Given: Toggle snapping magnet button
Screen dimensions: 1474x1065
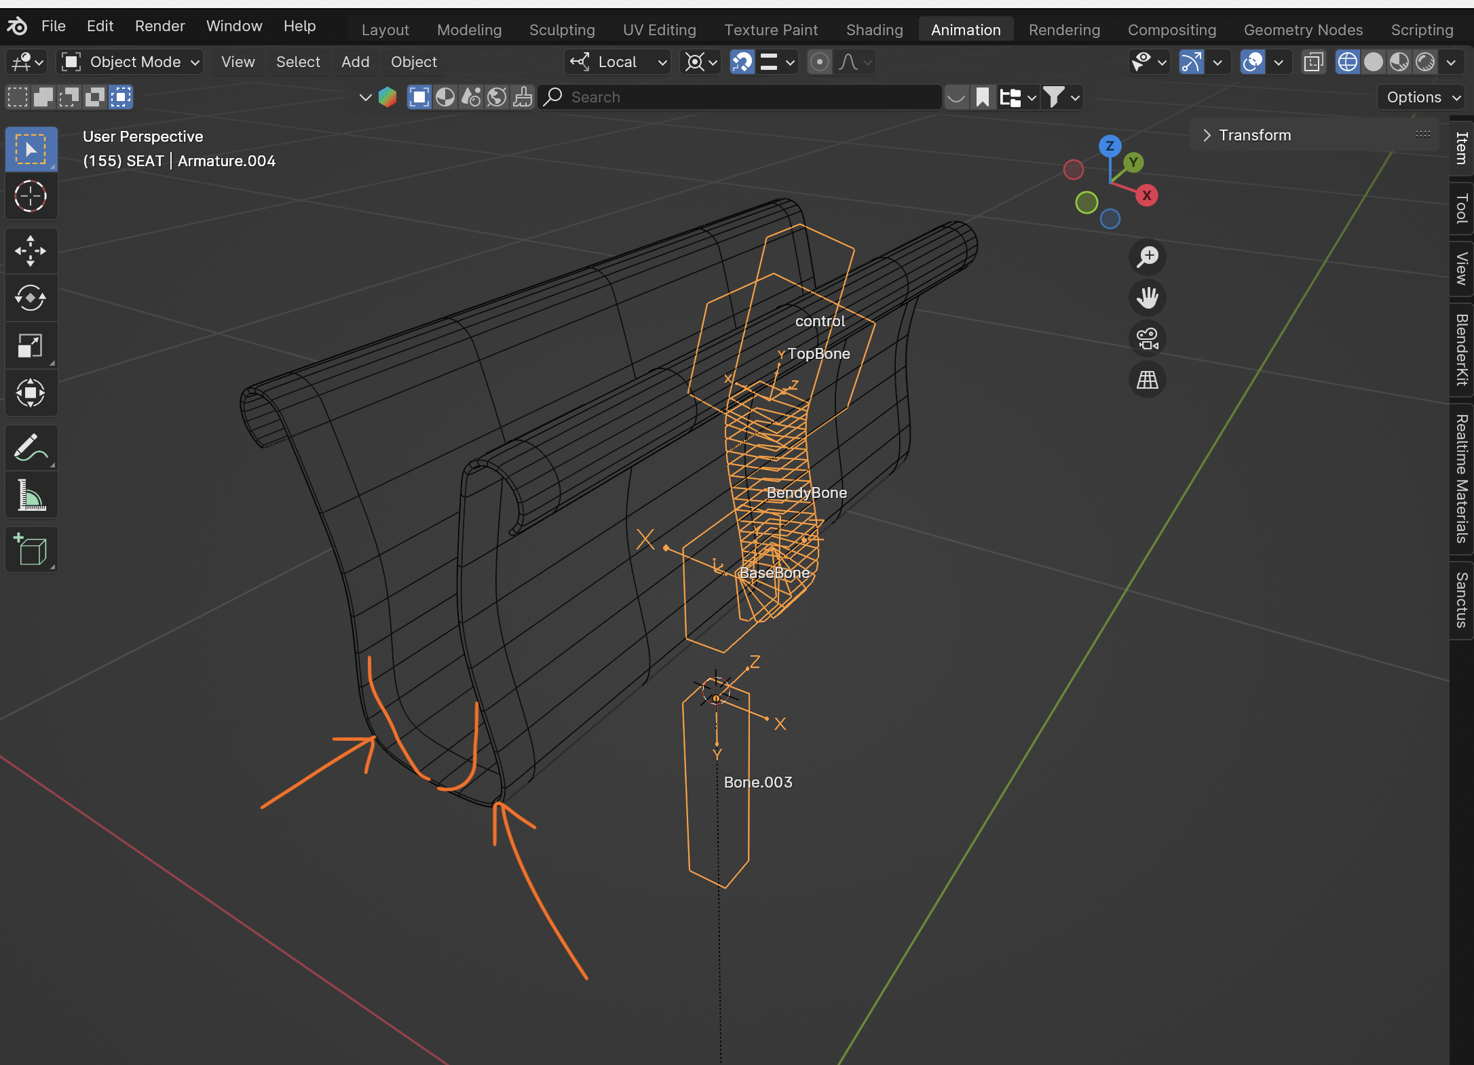Looking at the screenshot, I should (742, 62).
